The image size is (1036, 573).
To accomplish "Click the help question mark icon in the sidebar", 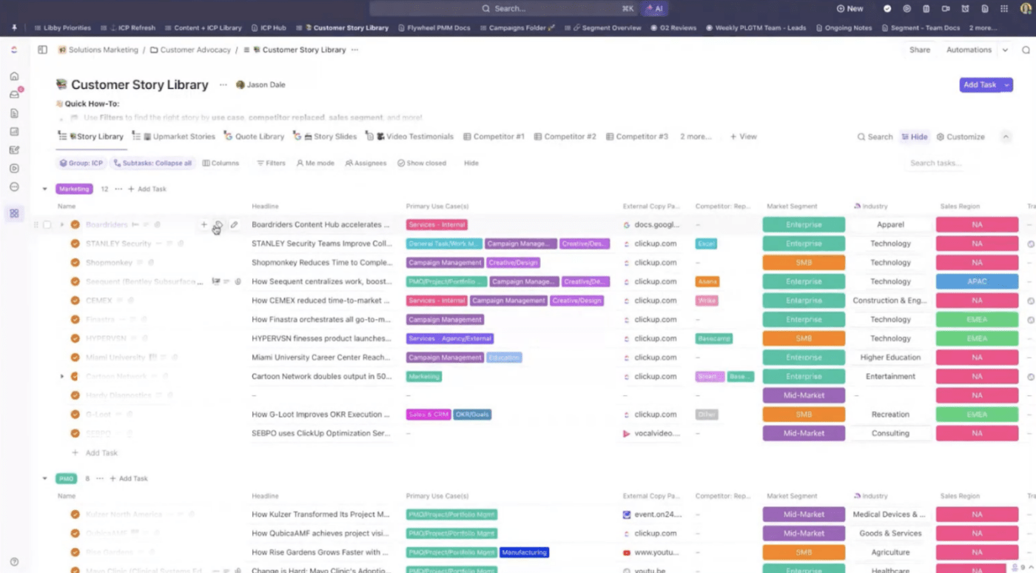I will [x=14, y=562].
